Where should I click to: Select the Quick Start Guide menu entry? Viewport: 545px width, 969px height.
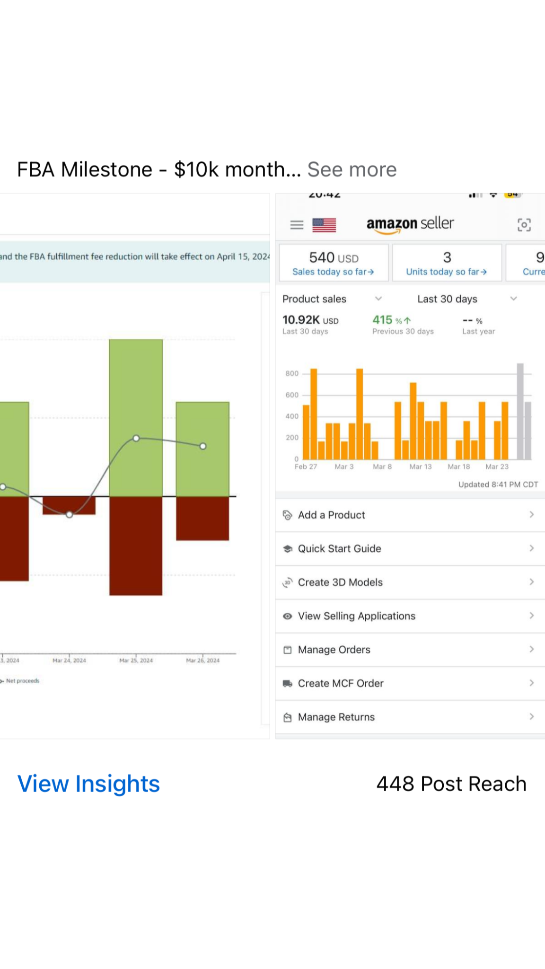[x=339, y=549]
